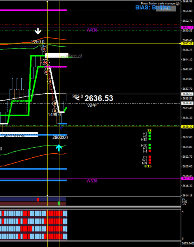The image size is (194, 247).
Task: Click the boxed 2644.98 daily open label
Action: point(75,56)
